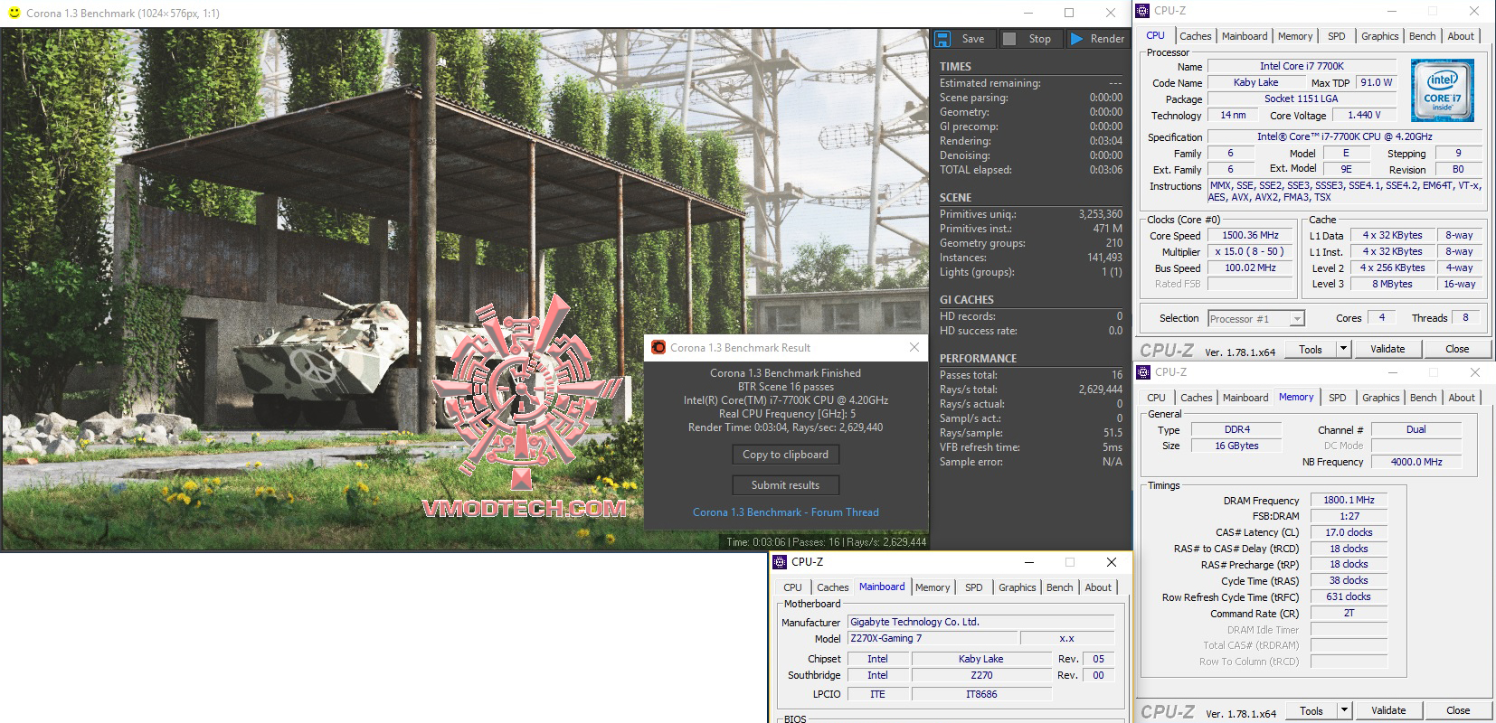Open Caches tab in CPU-Z Memory window
The image size is (1496, 723).
click(x=1196, y=398)
